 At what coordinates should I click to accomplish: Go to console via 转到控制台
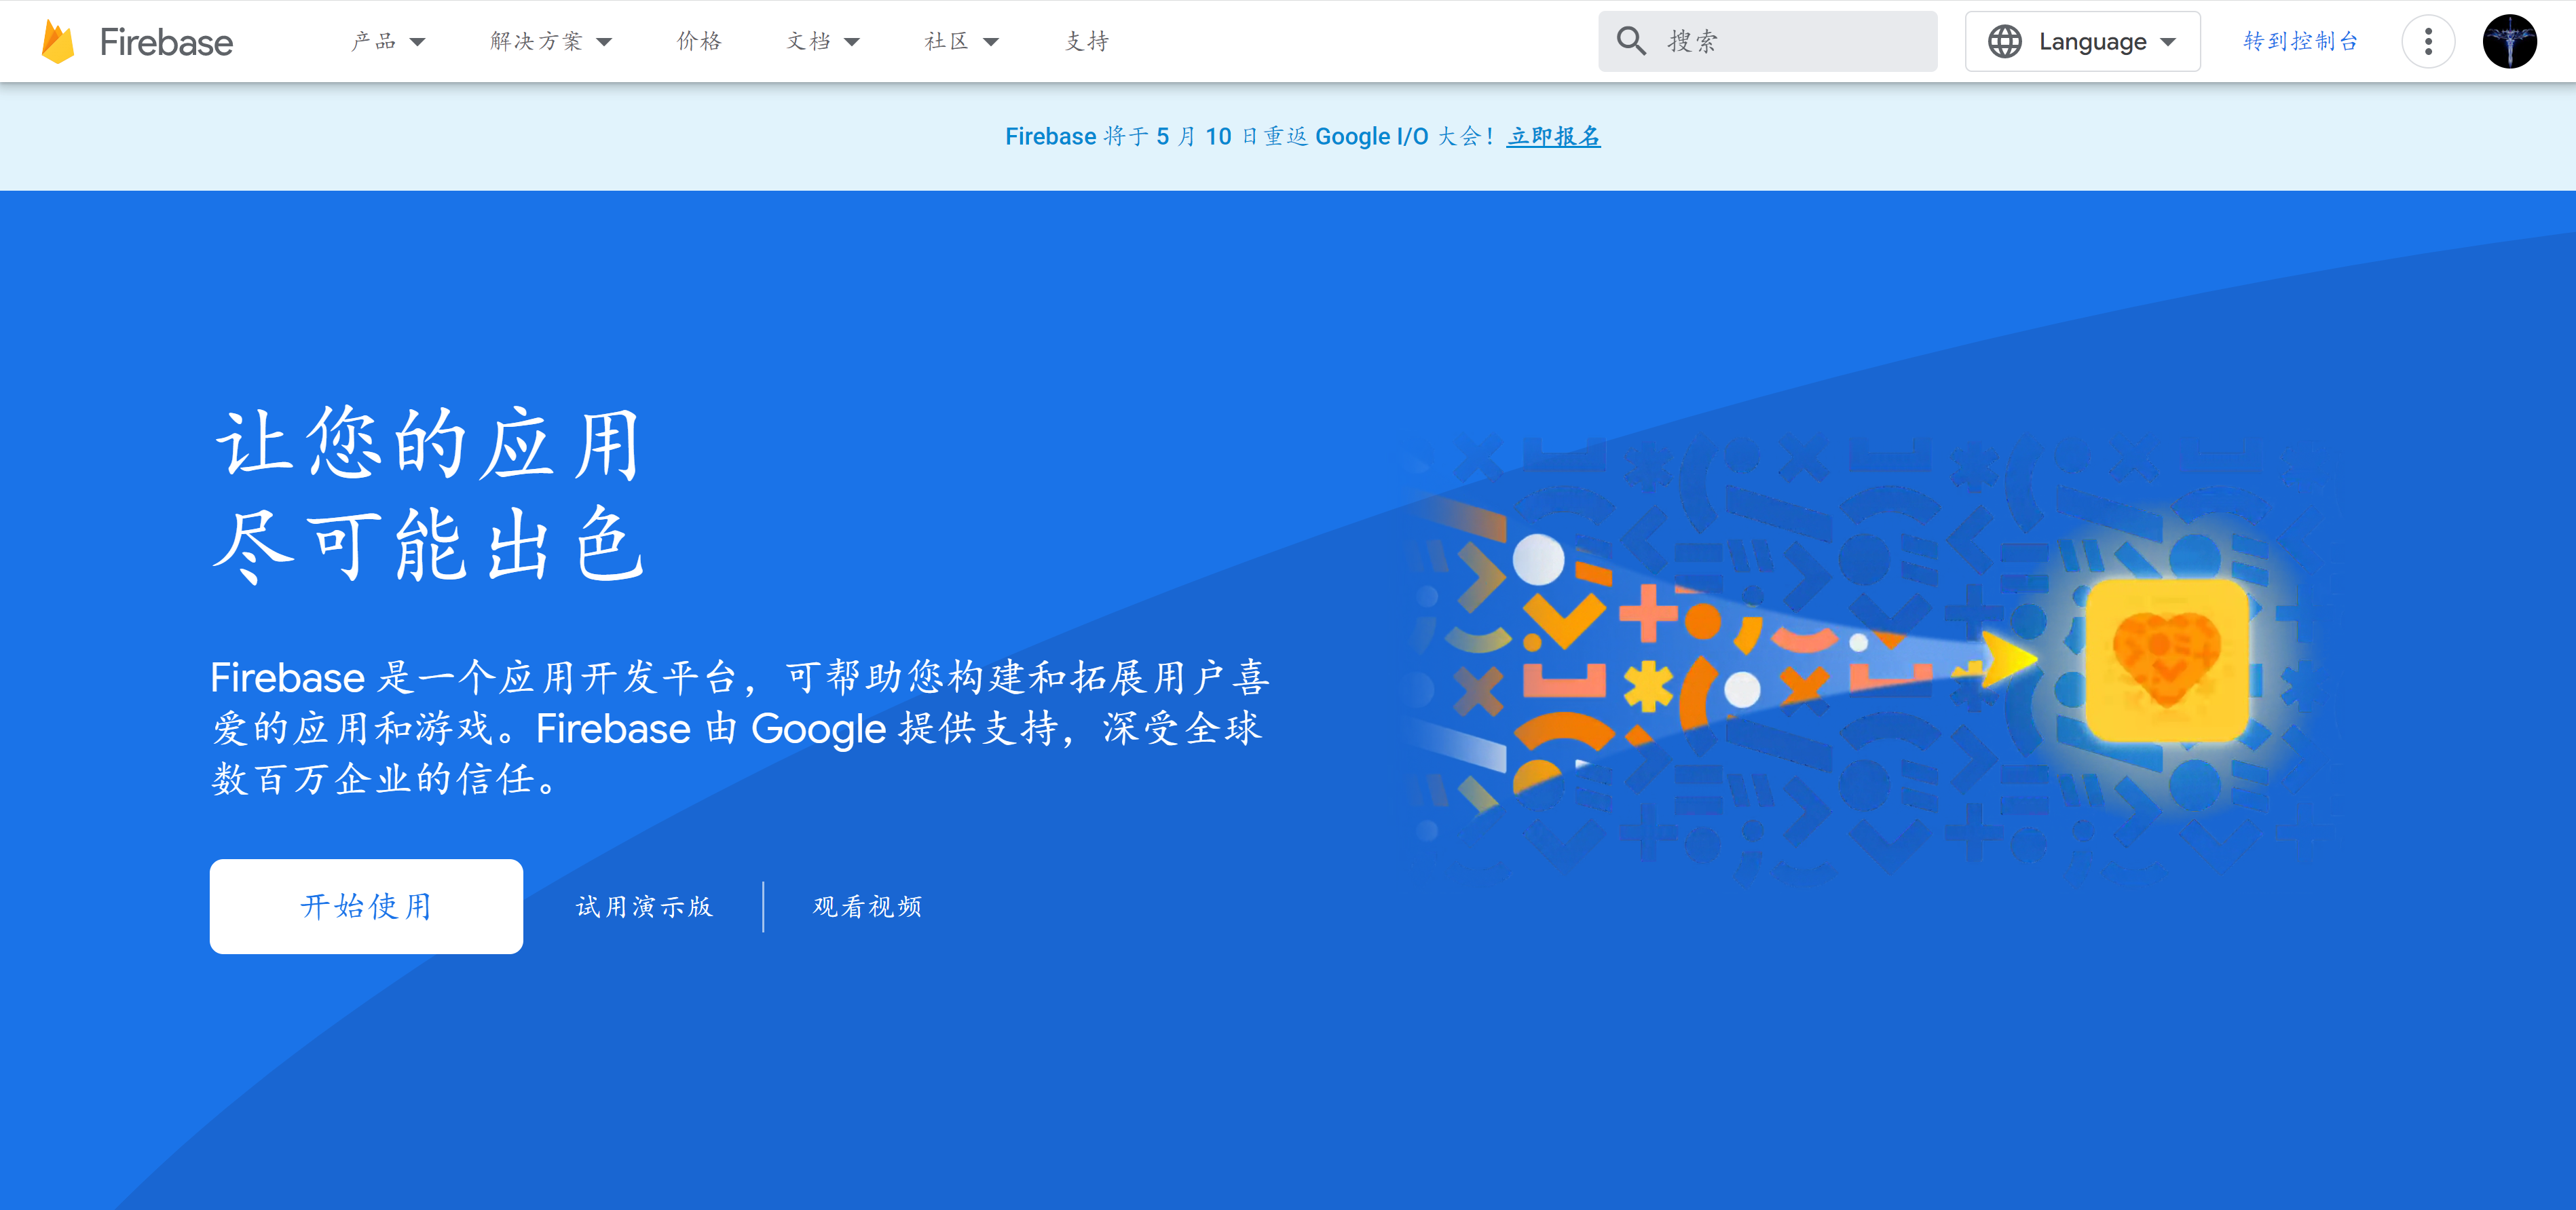pyautogui.click(x=2300, y=41)
